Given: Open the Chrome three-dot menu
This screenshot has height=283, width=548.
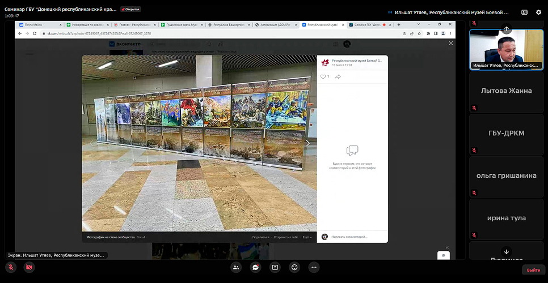Looking at the screenshot, I should (x=450, y=33).
